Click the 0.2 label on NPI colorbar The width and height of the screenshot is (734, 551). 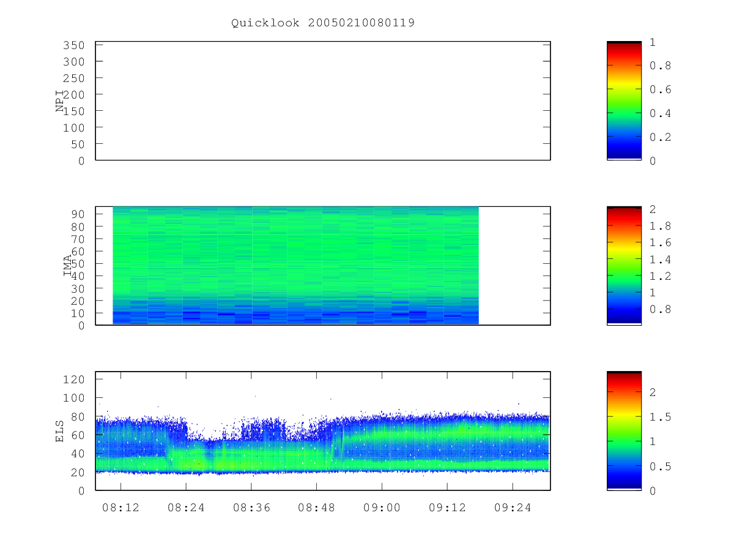pyautogui.click(x=661, y=137)
